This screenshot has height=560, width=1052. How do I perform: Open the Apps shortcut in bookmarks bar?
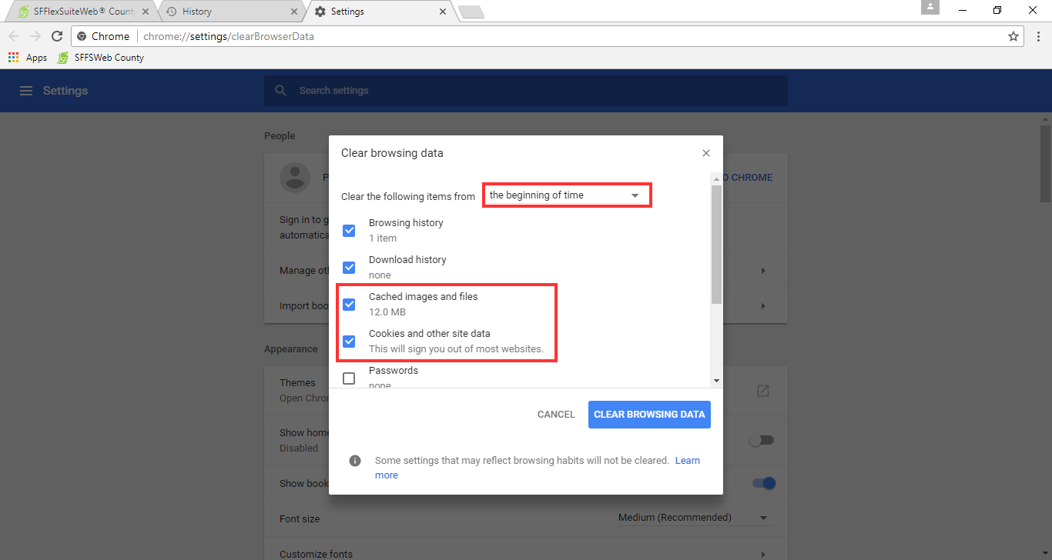28,58
